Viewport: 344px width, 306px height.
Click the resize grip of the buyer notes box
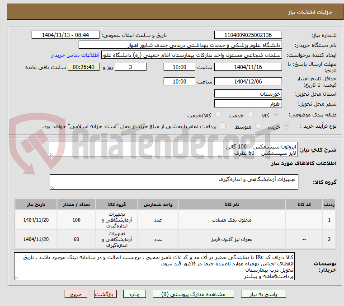[17, 278]
